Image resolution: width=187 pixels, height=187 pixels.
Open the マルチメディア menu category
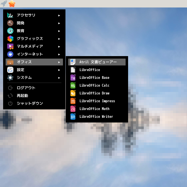pyautogui.click(x=34, y=46)
